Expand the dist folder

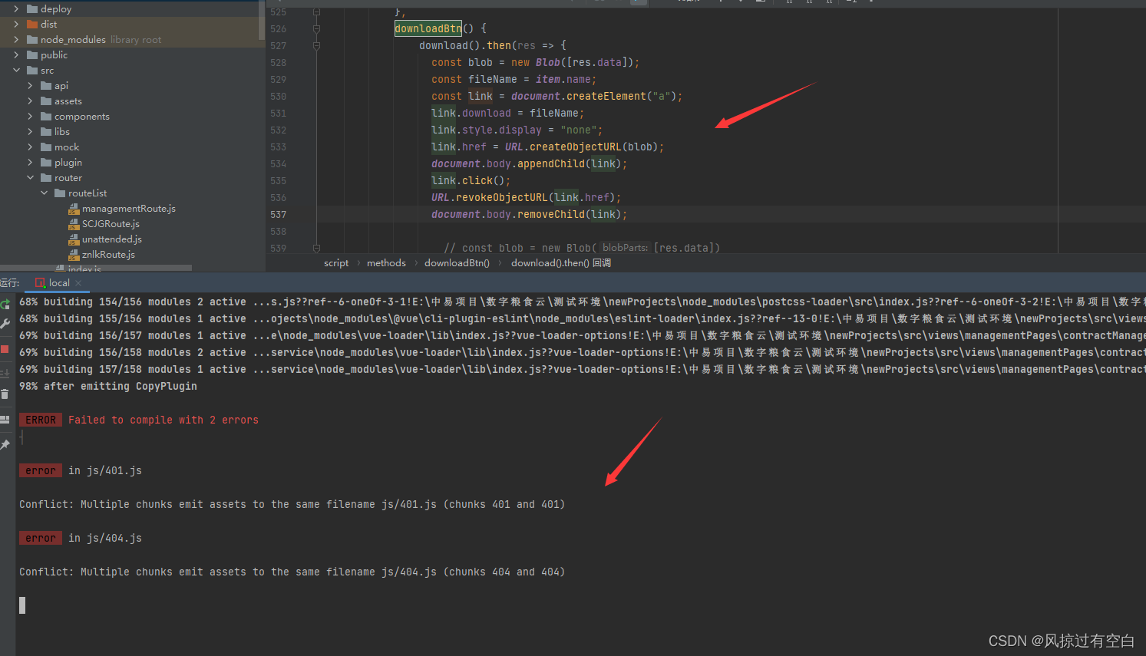16,25
